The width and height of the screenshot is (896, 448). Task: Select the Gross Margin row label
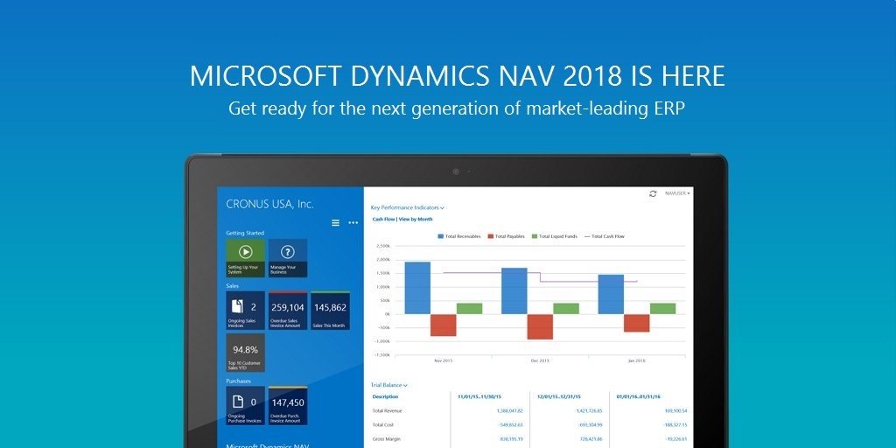pos(386,439)
